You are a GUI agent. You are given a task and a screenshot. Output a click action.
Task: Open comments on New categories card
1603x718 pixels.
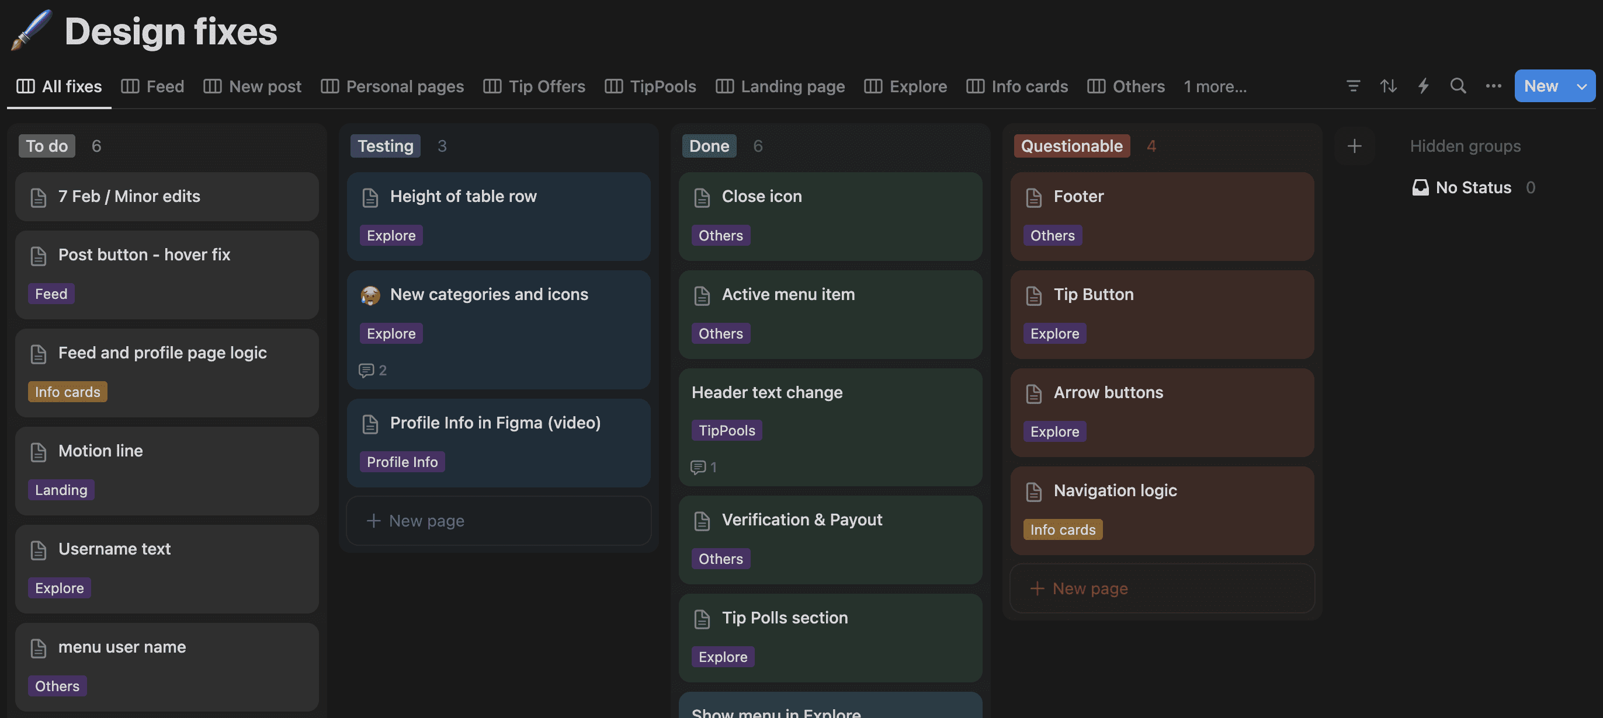coord(372,371)
